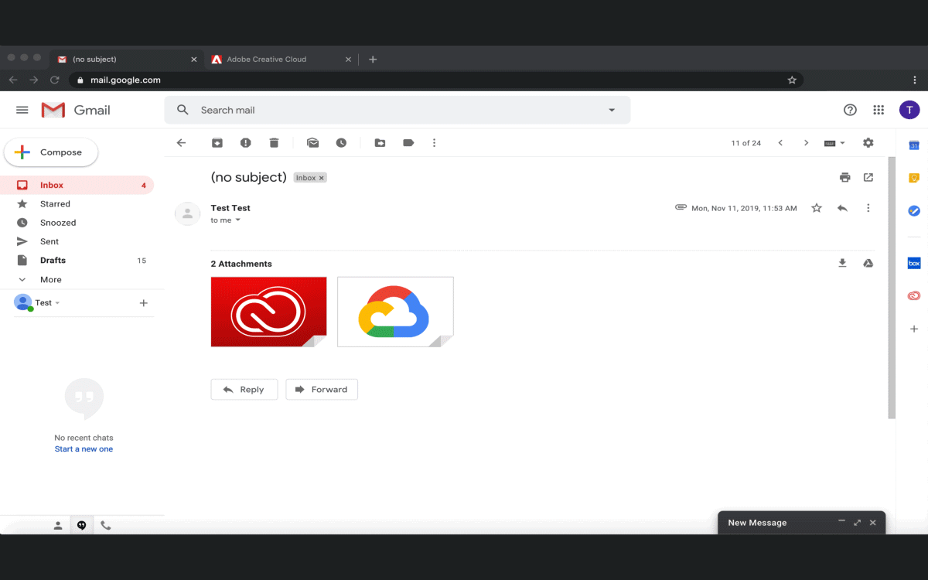This screenshot has height=580, width=928.
Task: Snooze this email with clock icon
Action: (341, 143)
